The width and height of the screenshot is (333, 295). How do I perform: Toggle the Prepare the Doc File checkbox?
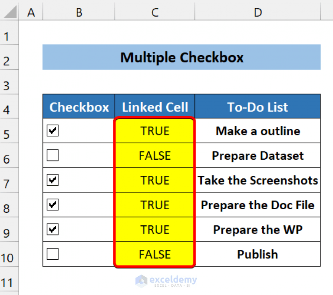point(53,204)
